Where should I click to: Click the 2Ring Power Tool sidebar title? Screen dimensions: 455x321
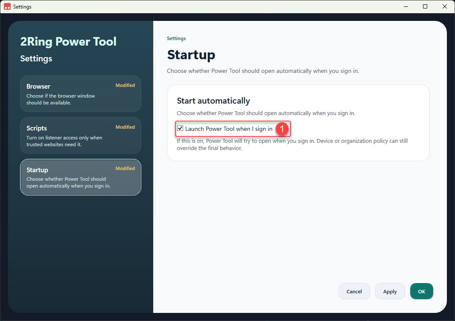tap(68, 41)
